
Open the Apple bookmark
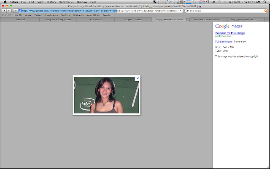(x=28, y=15)
